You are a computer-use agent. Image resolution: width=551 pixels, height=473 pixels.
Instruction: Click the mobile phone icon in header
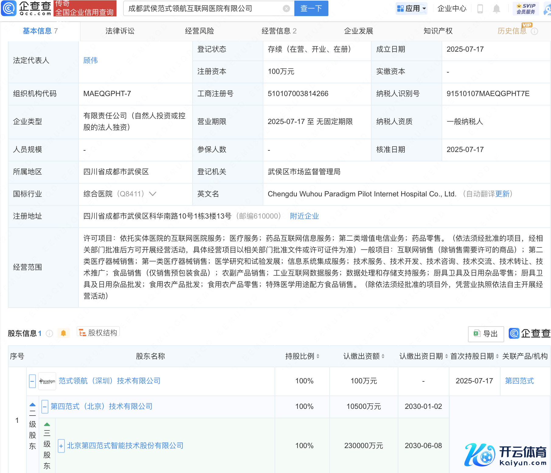point(480,9)
